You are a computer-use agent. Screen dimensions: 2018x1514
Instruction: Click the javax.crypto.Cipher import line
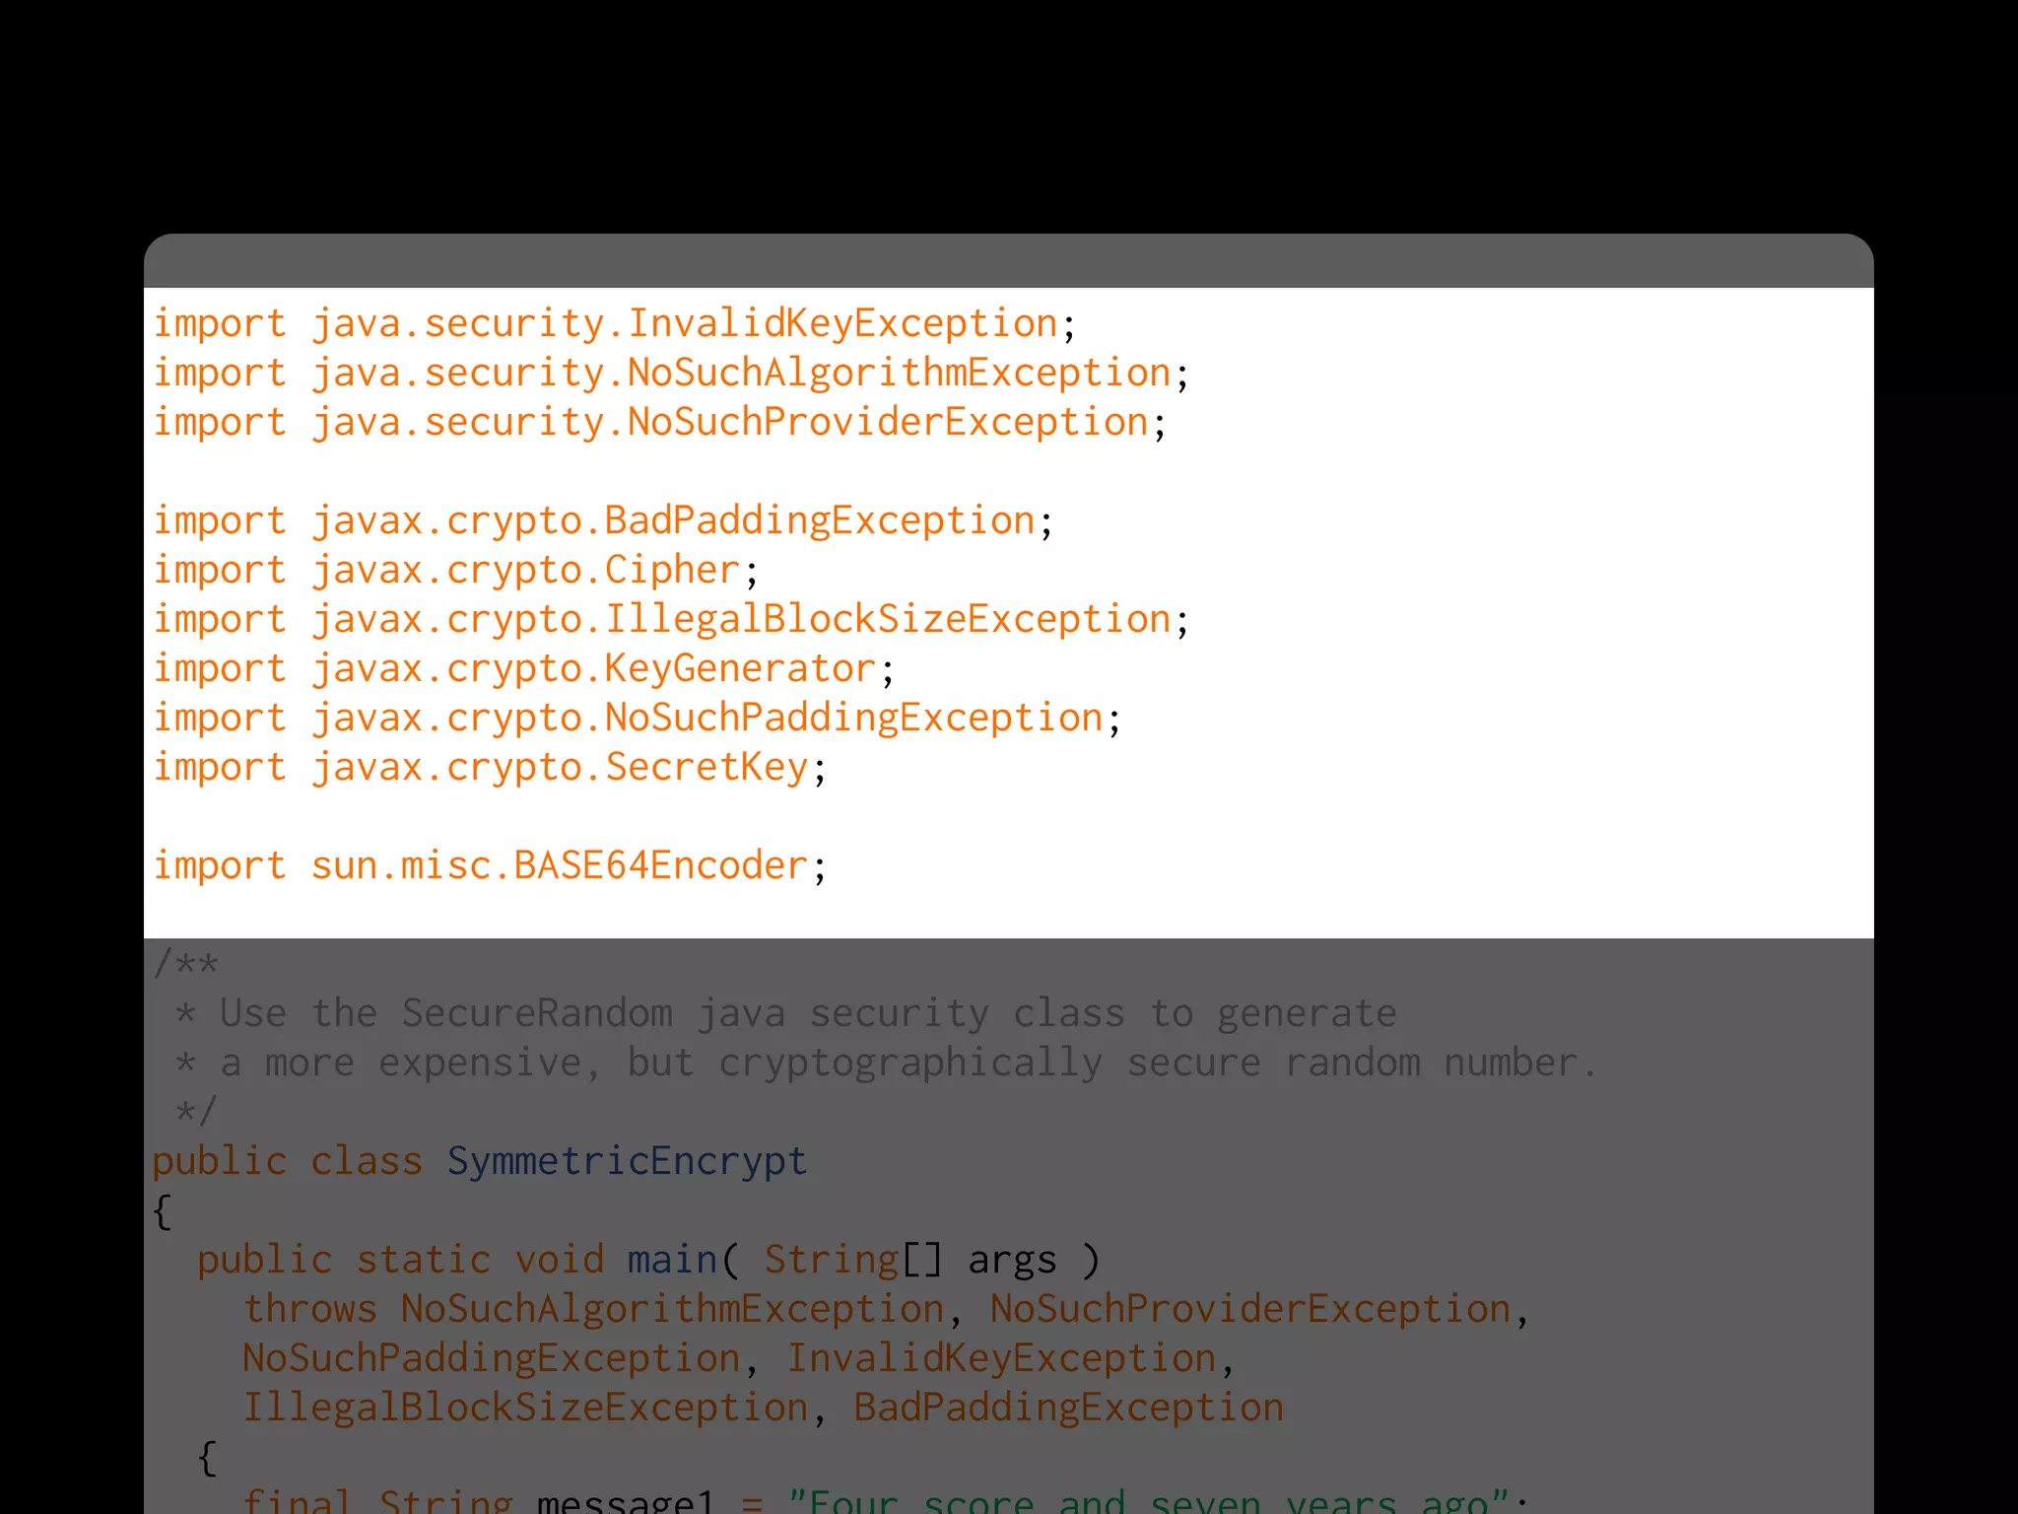coord(456,571)
